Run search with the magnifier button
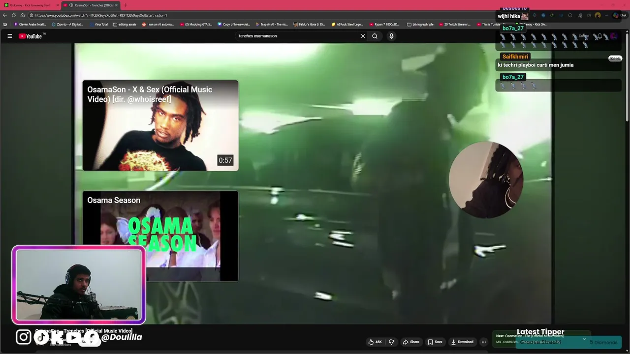The width and height of the screenshot is (630, 354). pyautogui.click(x=375, y=36)
